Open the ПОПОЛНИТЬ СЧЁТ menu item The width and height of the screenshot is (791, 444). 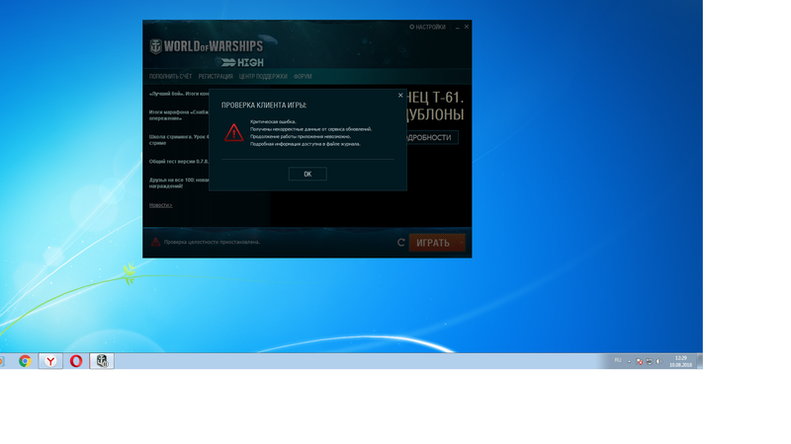click(170, 77)
